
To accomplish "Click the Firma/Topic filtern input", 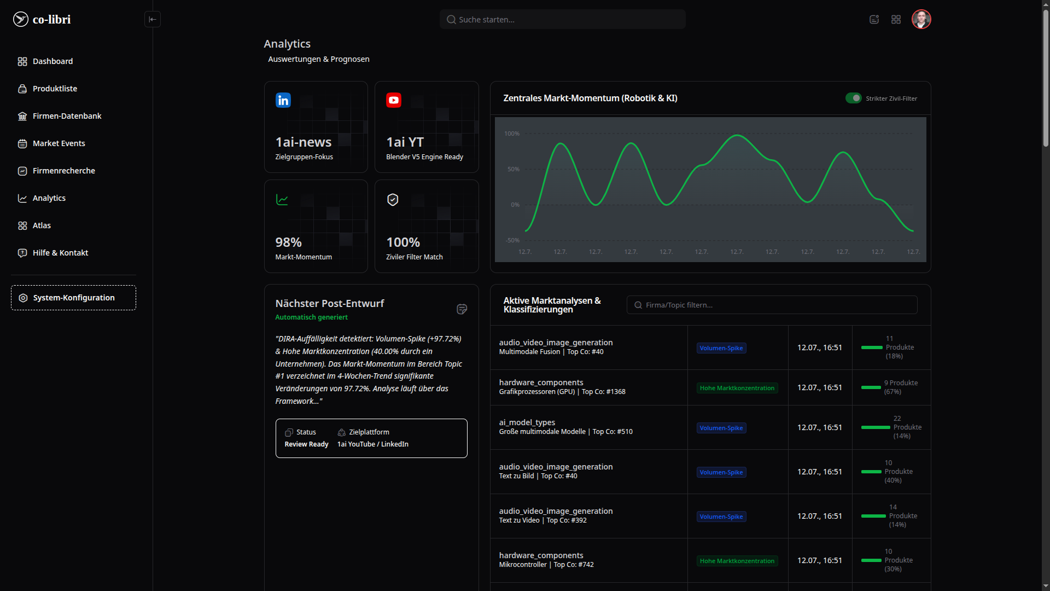I will [x=772, y=305].
